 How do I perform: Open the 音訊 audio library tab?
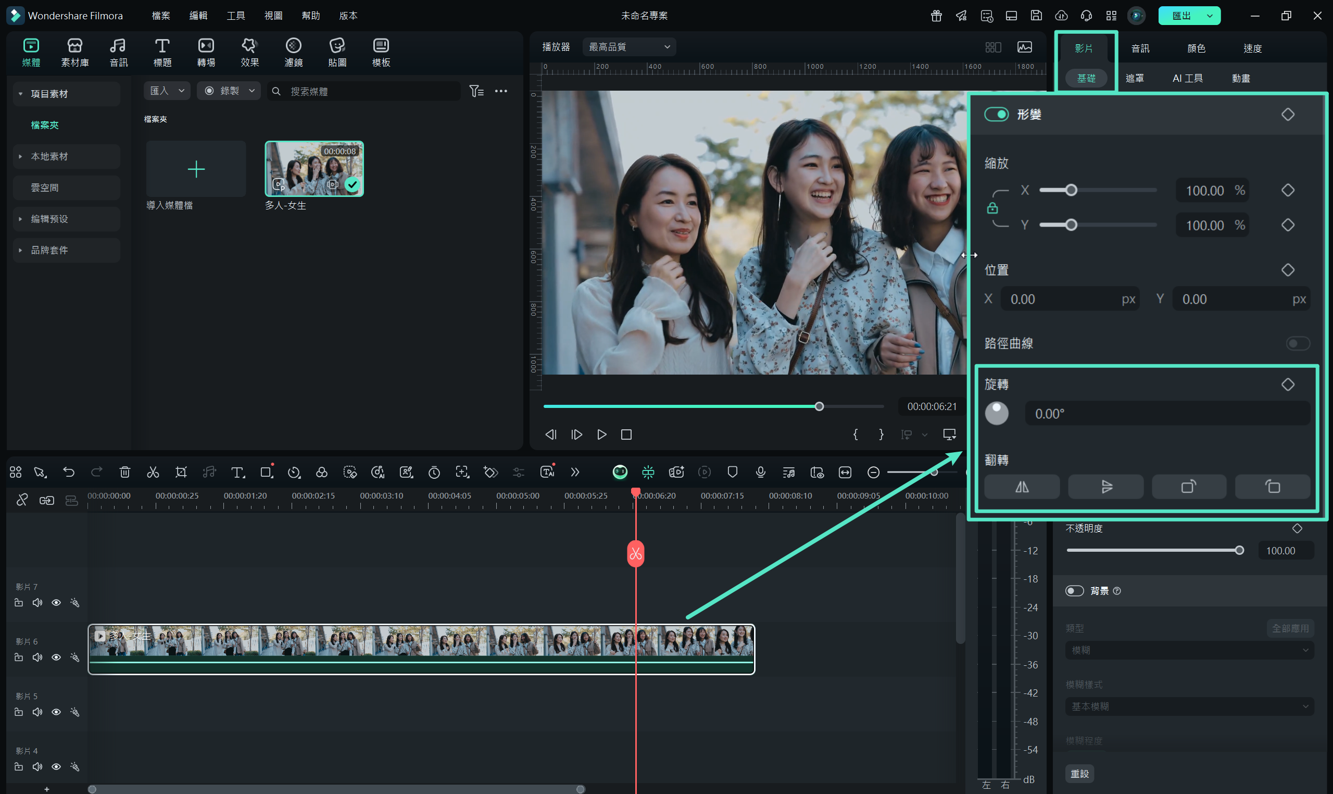tap(118, 53)
